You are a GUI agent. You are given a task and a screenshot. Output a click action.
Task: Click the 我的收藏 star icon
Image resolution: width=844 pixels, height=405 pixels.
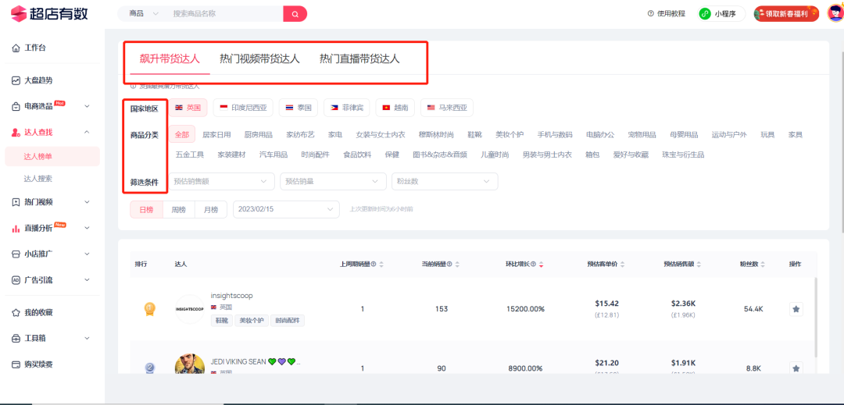(16, 312)
